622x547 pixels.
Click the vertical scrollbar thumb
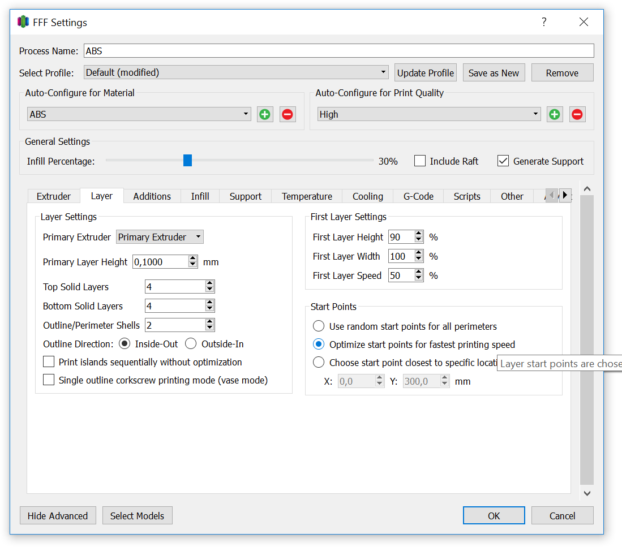coord(587,340)
